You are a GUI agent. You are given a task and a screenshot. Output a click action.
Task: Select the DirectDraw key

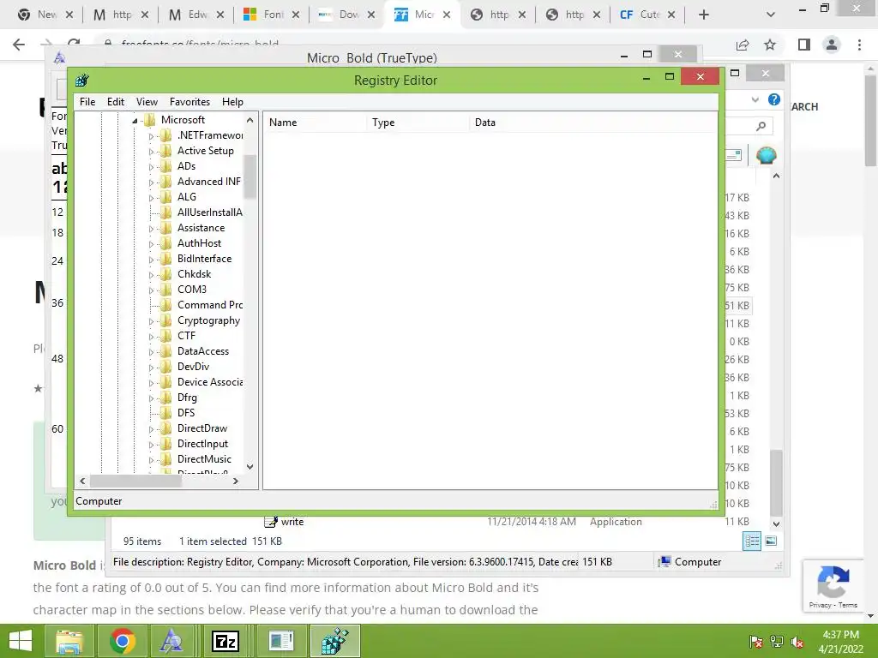click(202, 428)
